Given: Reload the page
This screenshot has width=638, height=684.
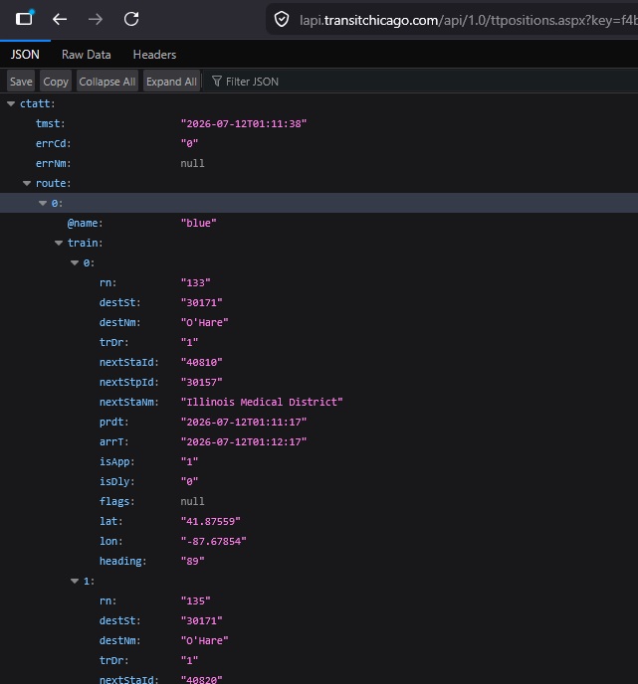Looking at the screenshot, I should click(131, 19).
